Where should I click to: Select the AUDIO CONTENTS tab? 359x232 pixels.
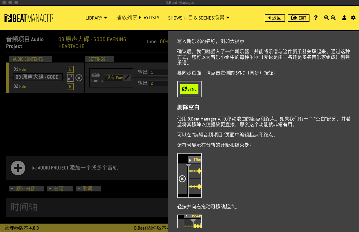pyautogui.click(x=30, y=59)
